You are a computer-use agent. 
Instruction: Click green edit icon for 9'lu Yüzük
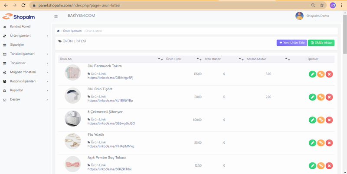(x=312, y=143)
